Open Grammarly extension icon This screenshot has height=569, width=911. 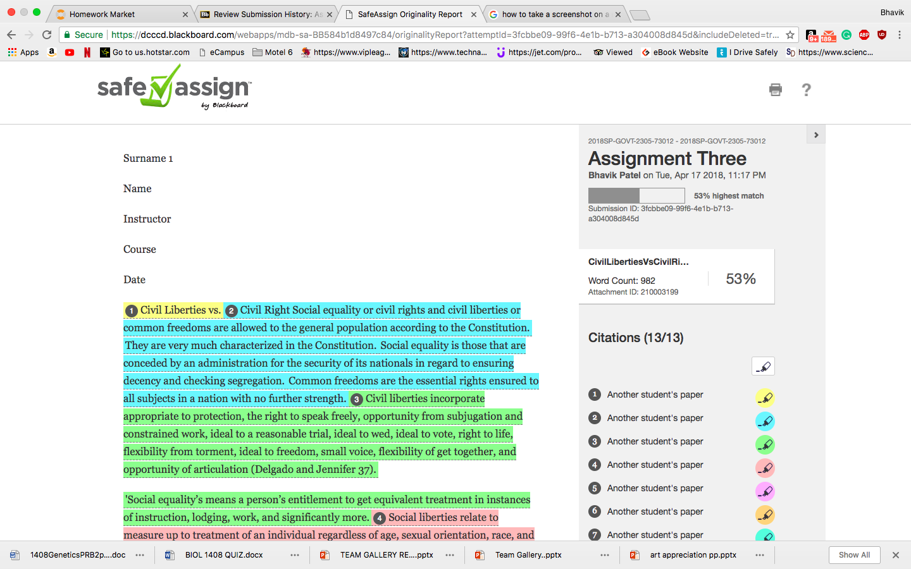(x=846, y=35)
